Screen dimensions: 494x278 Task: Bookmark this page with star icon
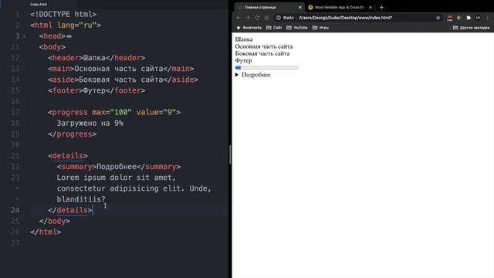tap(438, 18)
